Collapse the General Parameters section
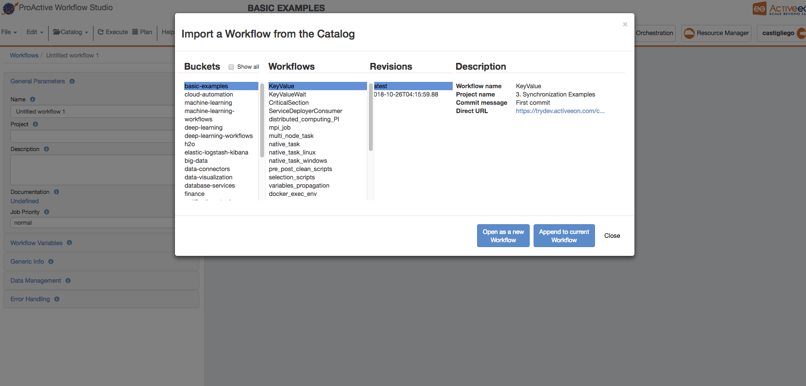Viewport: 806px width, 386px height. tap(38, 81)
